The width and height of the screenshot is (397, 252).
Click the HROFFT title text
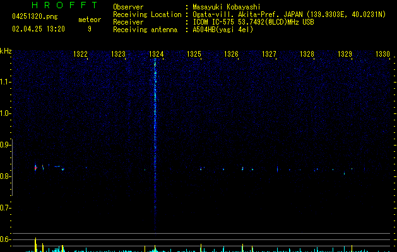click(65, 5)
